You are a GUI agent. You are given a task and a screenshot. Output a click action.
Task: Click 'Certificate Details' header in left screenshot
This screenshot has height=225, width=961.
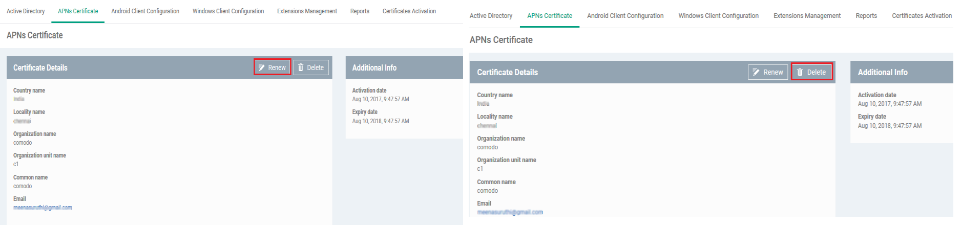click(x=40, y=67)
